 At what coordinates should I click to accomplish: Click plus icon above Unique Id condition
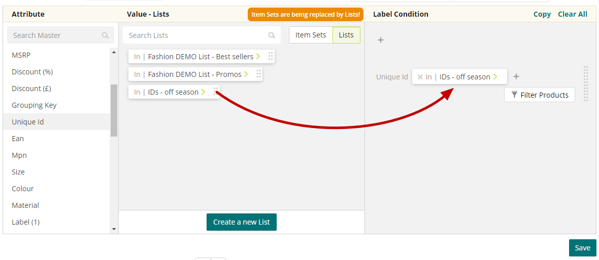coord(381,40)
